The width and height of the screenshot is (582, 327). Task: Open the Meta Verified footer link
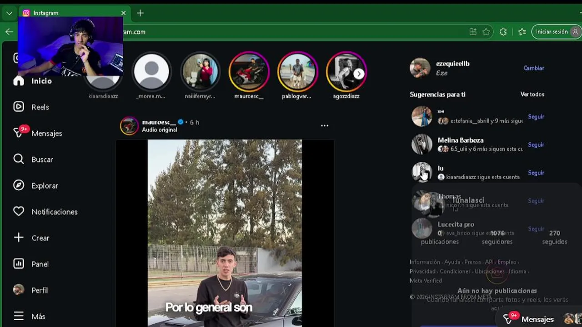tap(426, 281)
